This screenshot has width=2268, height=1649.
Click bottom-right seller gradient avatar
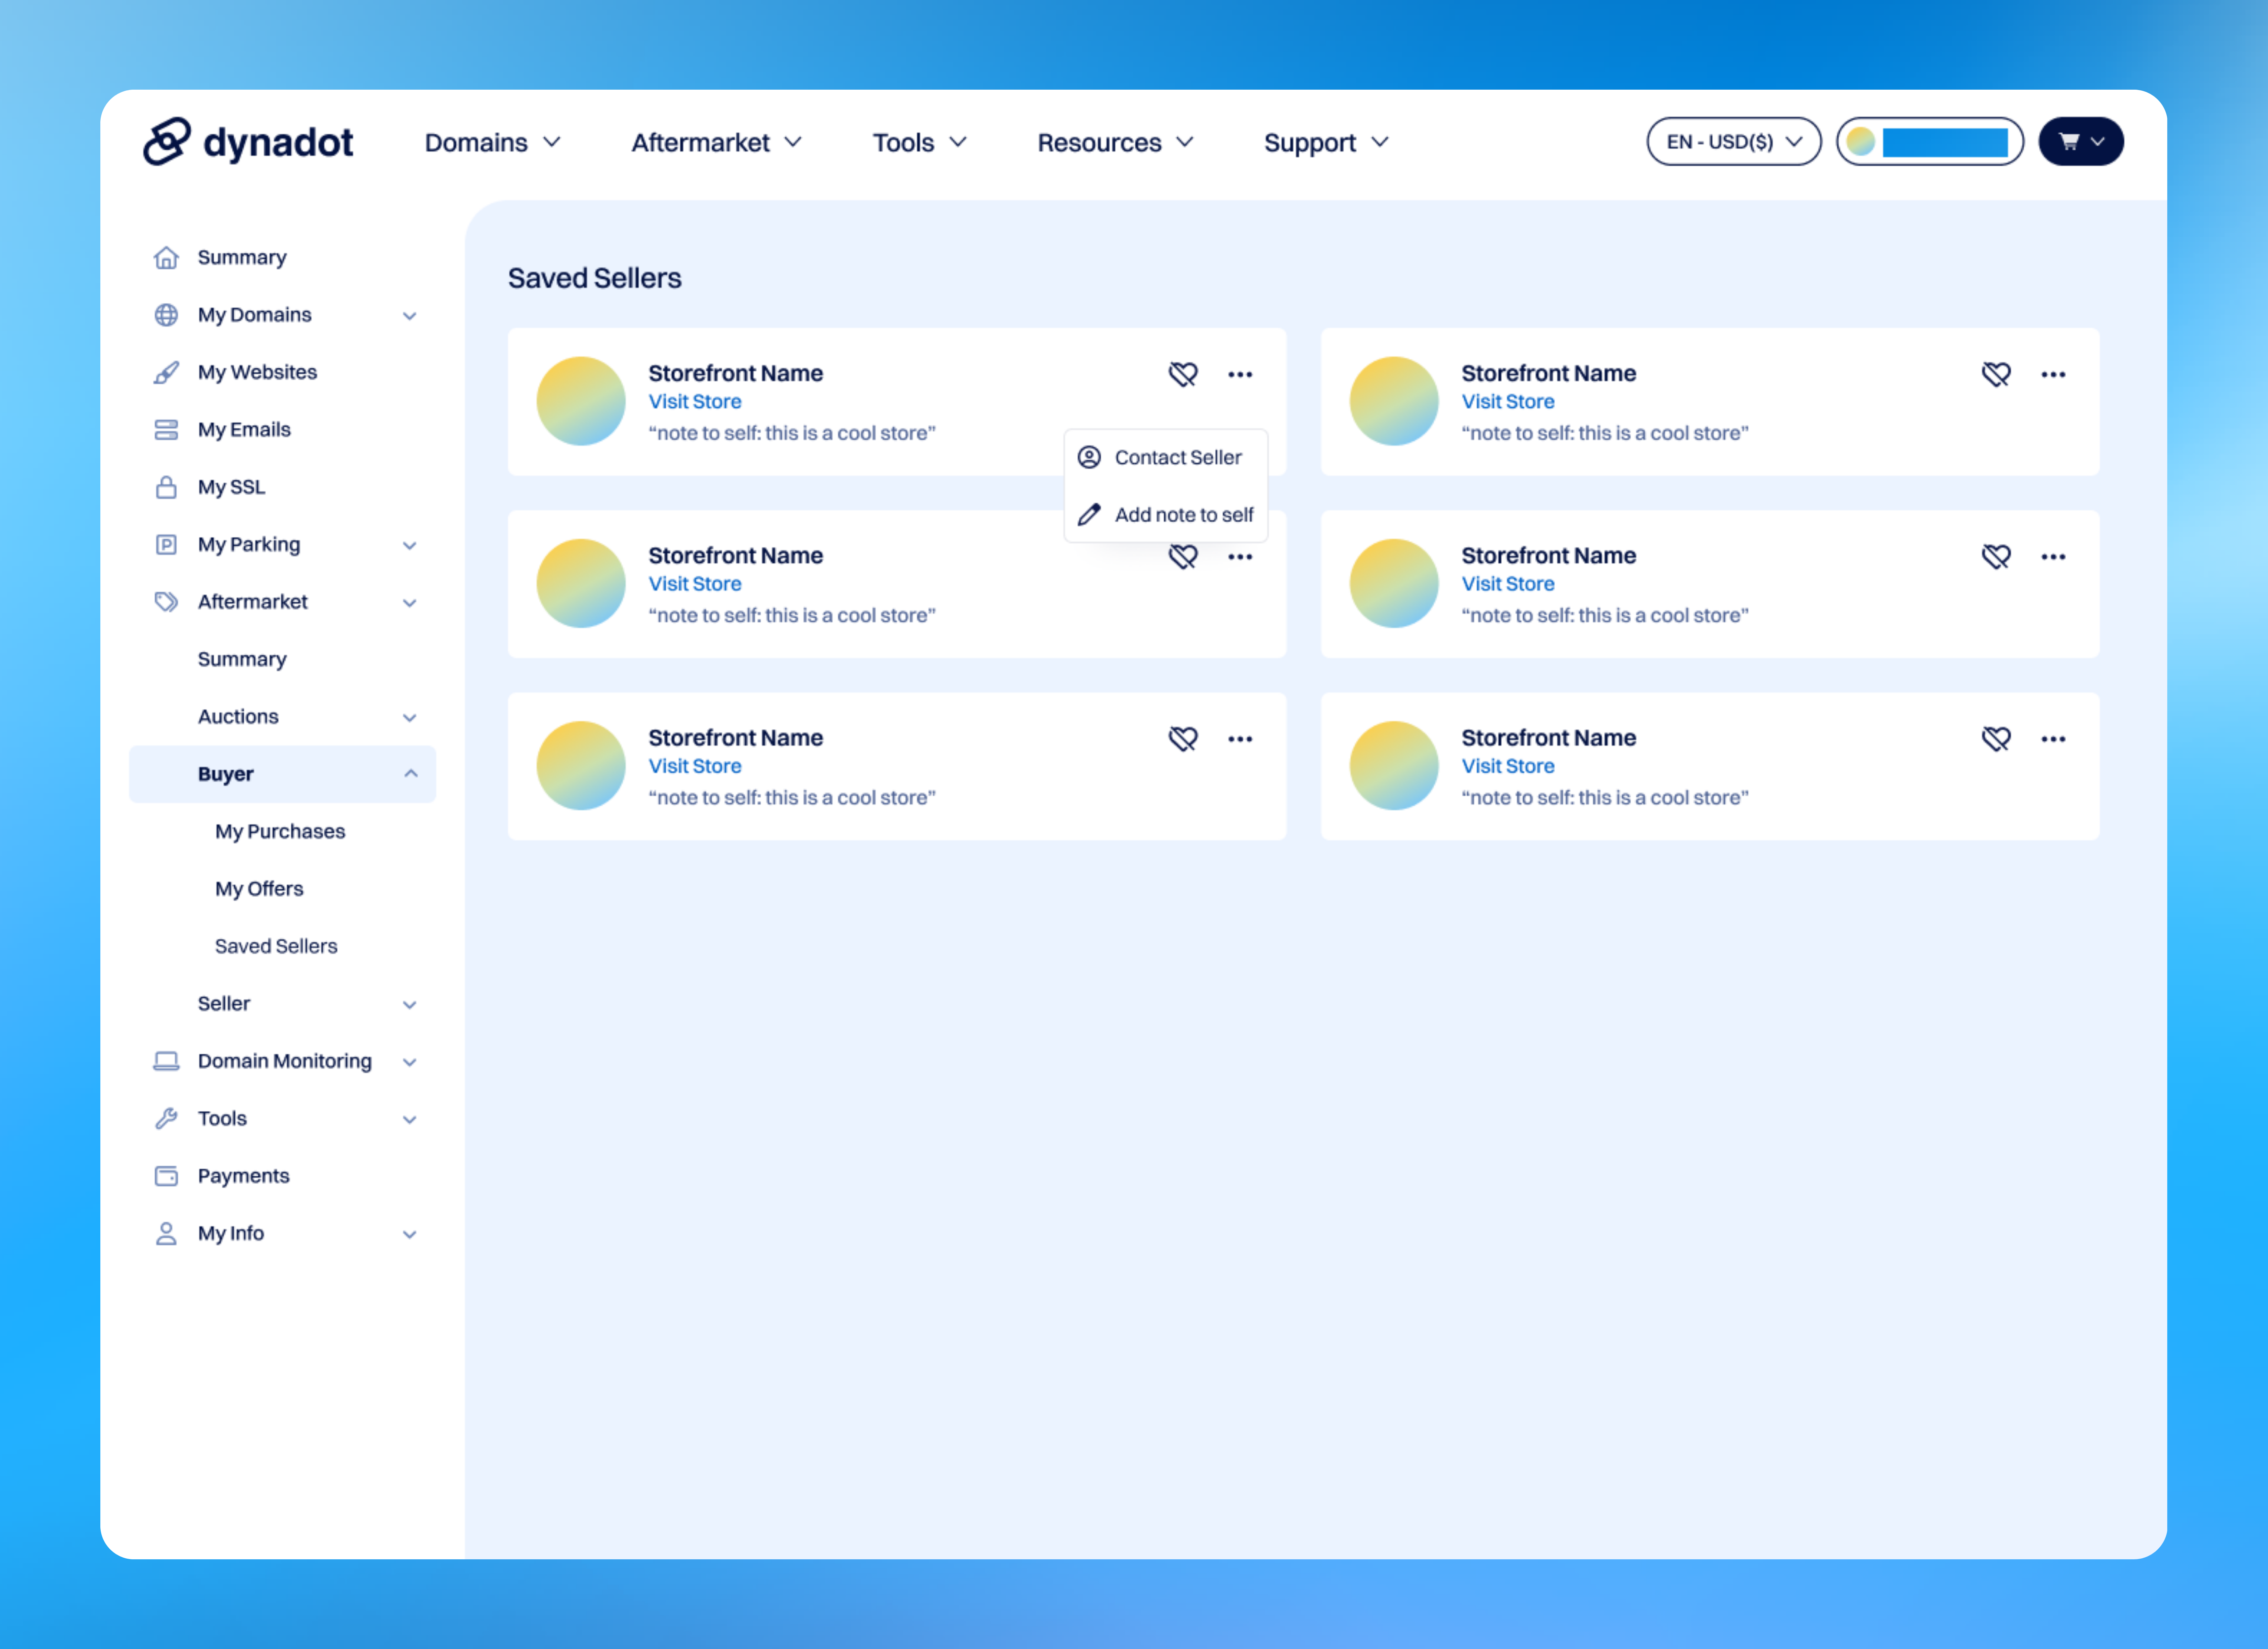1394,766
